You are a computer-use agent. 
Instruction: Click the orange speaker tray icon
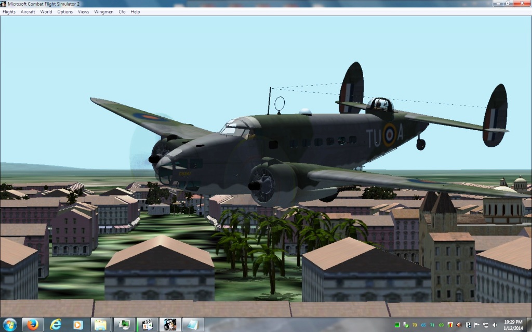(x=459, y=325)
